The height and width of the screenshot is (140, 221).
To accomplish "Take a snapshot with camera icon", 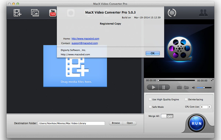I will pos(179,87).
